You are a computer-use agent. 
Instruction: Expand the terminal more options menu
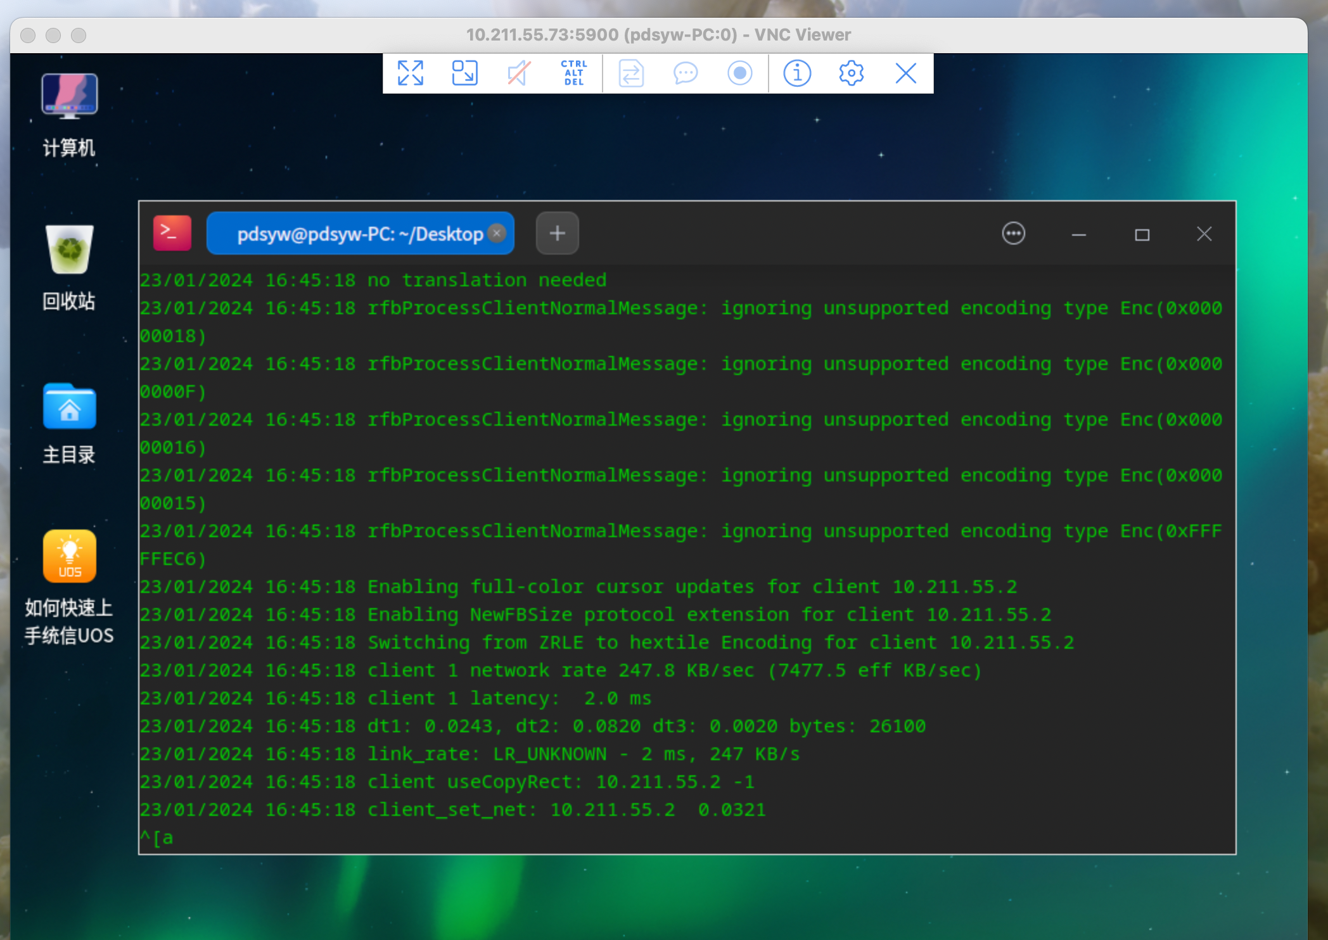[x=1013, y=234]
